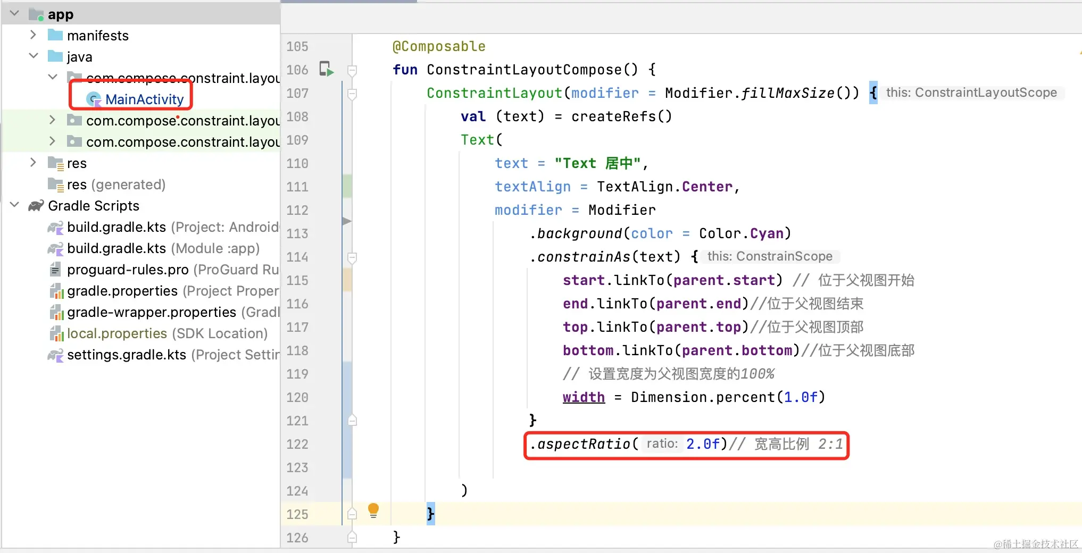Screen dimensions: 1082x553
Task: Click the fold end marker on line 121
Action: [352, 421]
